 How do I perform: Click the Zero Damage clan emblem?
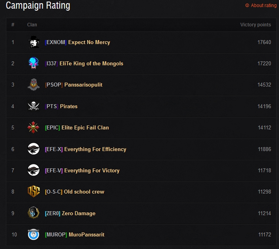[x=34, y=213]
